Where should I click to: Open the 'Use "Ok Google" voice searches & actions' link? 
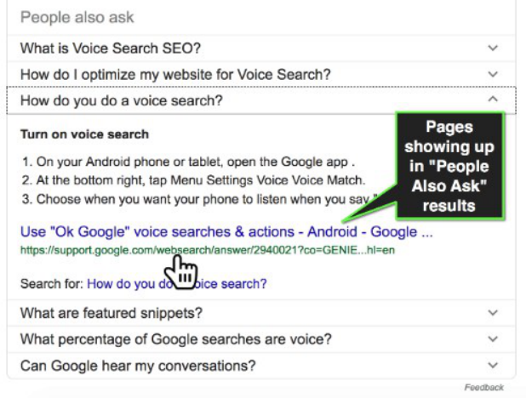point(226,232)
